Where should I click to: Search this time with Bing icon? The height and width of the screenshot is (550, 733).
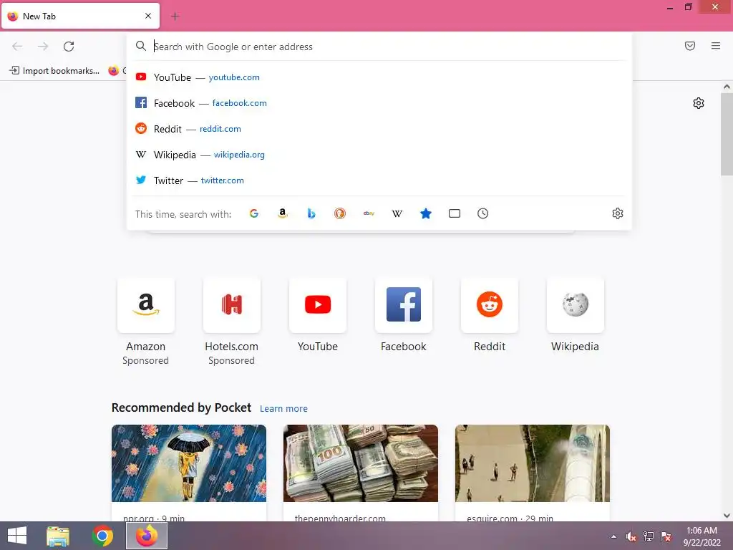pos(311,213)
